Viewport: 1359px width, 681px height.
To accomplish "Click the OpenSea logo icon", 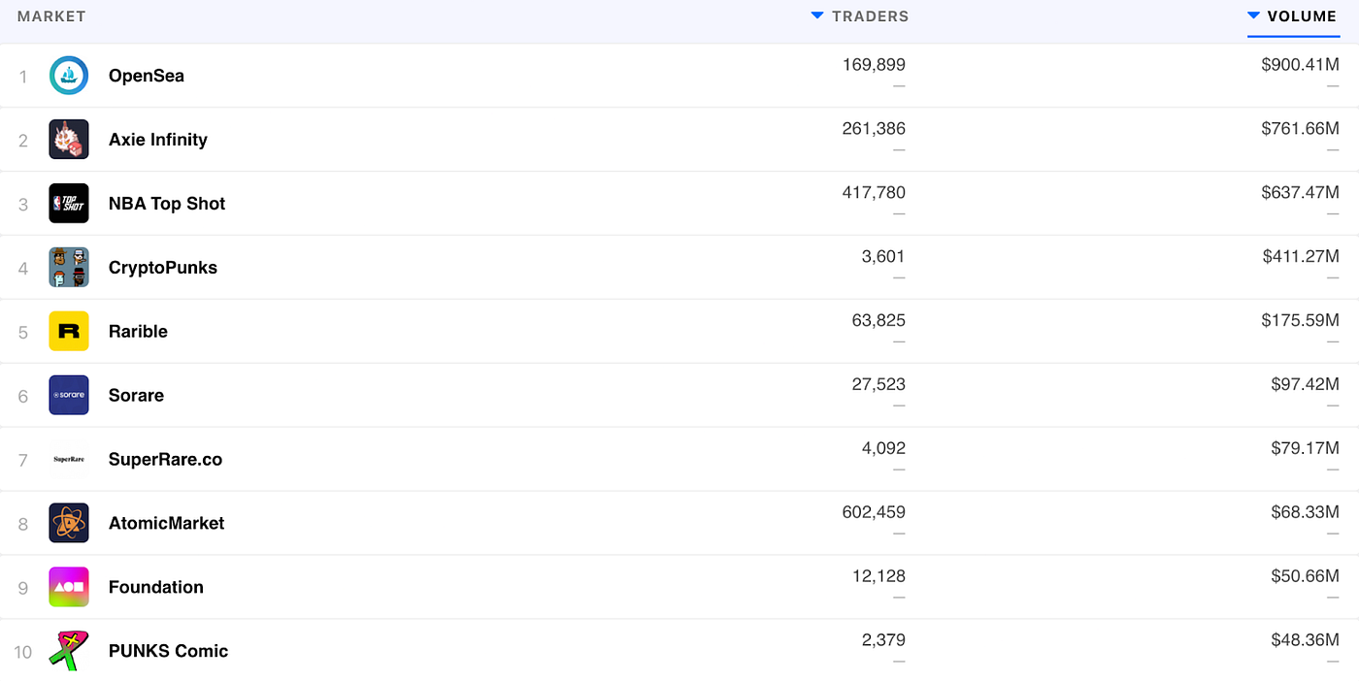I will pyautogui.click(x=69, y=76).
